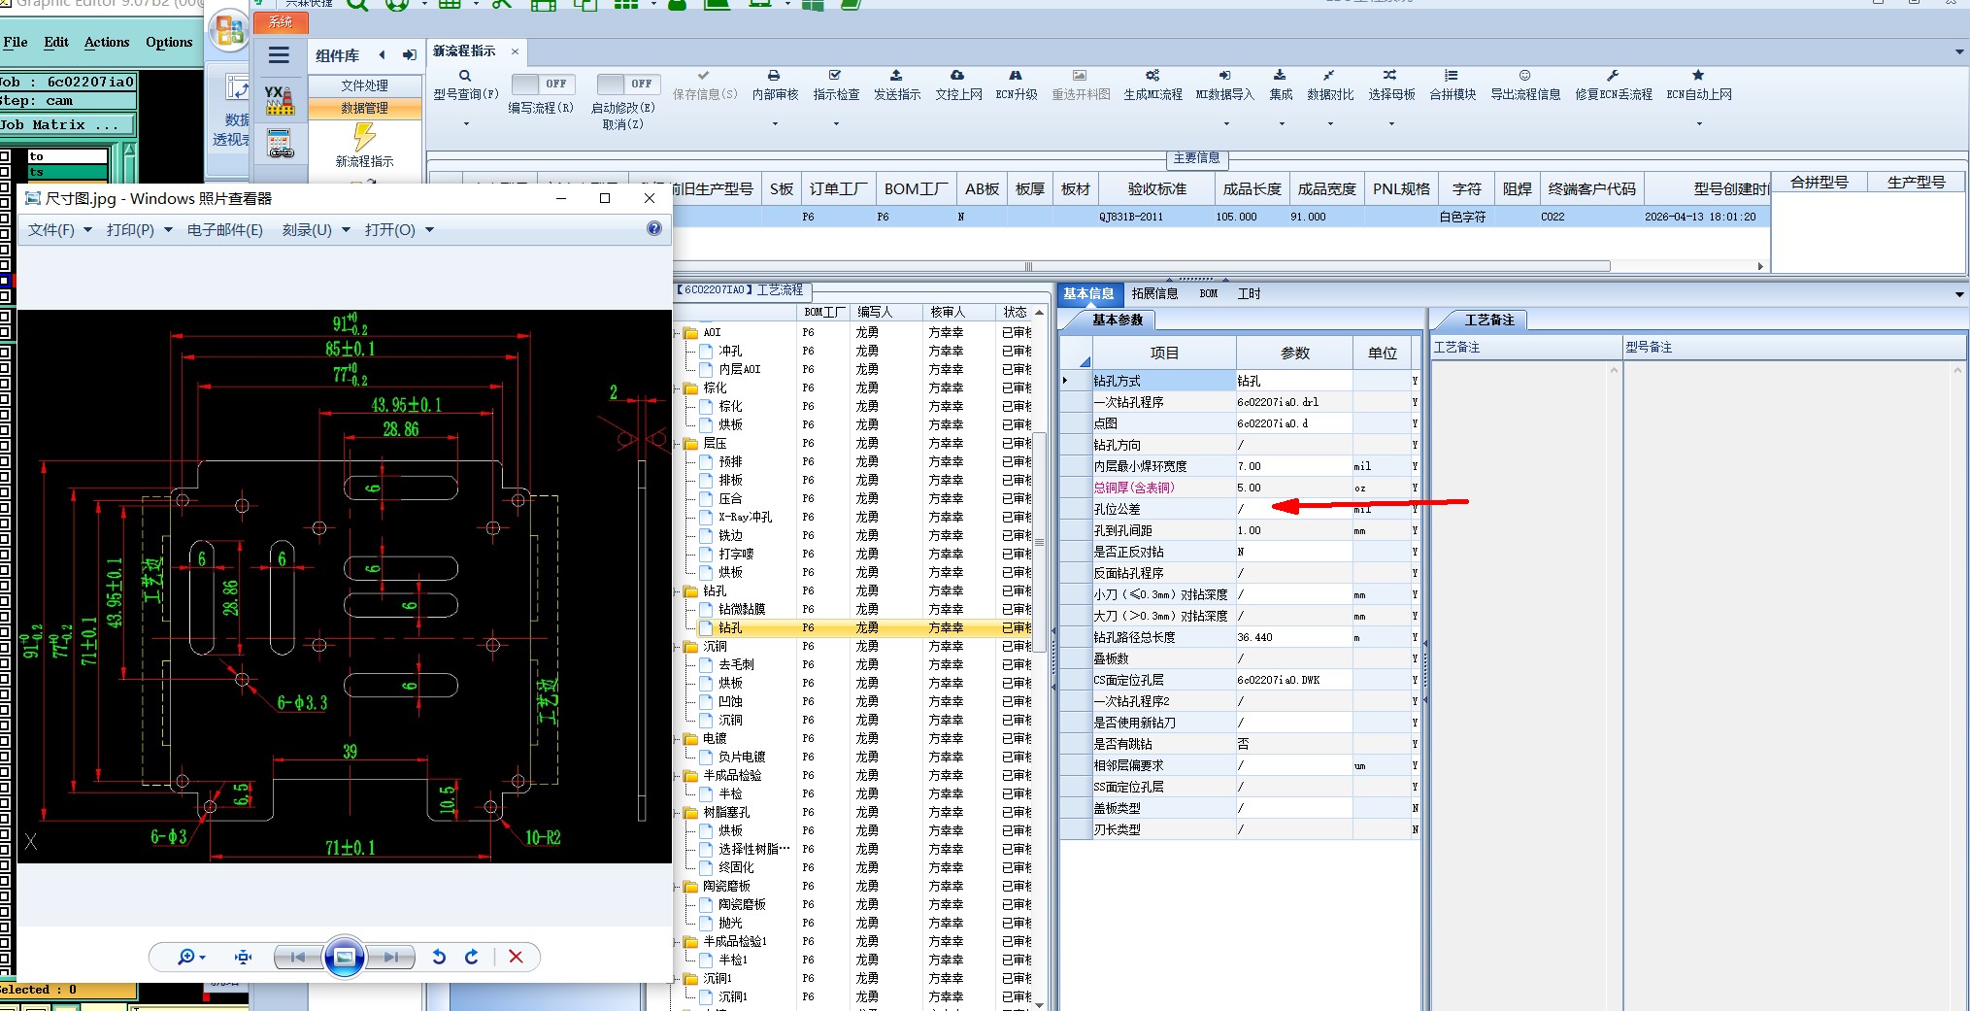The height and width of the screenshot is (1011, 1970).
Task: Click the ECN自动上网 star icon
Action: 1698,76
